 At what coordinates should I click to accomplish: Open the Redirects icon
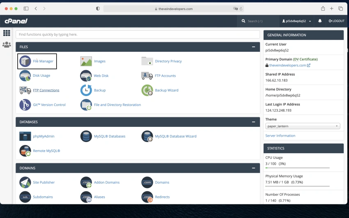[x=147, y=197]
